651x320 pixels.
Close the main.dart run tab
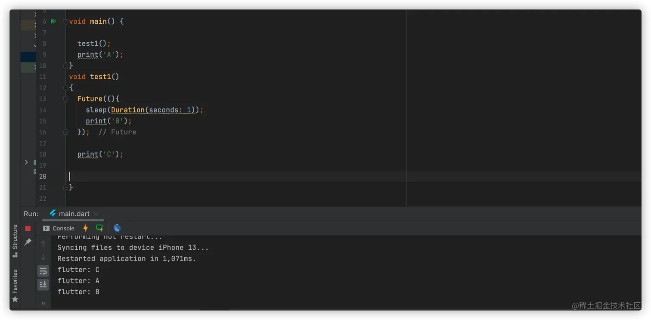click(x=96, y=214)
